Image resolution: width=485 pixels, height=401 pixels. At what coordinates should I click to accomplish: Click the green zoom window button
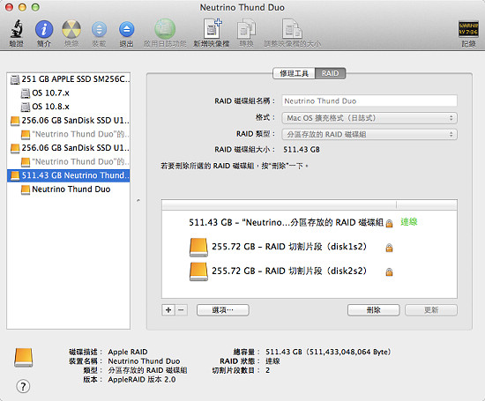(x=35, y=7)
